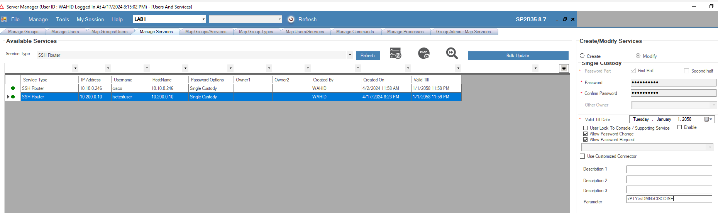Viewport: 718px width, 213px height.
Task: Open the Tools menu
Action: coord(62,19)
